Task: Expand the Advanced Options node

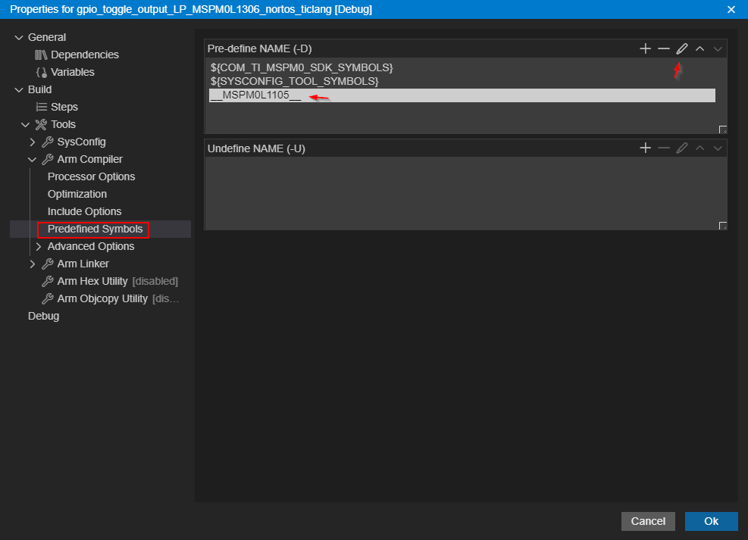Action: tap(39, 246)
